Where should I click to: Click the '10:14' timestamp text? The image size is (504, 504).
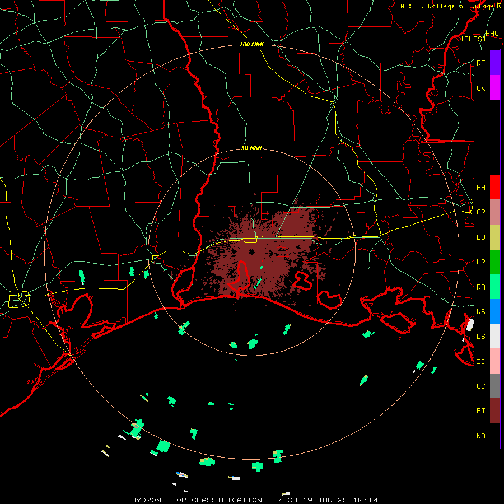366,500
